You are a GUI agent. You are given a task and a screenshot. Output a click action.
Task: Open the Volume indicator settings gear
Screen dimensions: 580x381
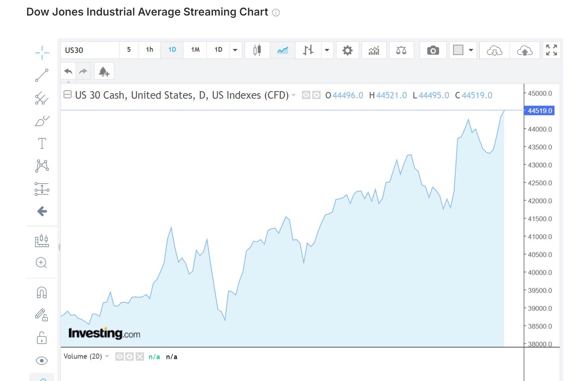(x=130, y=357)
